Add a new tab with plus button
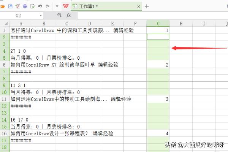Image resolution: width=228 pixels, height=152 pixels. tap(147, 6)
